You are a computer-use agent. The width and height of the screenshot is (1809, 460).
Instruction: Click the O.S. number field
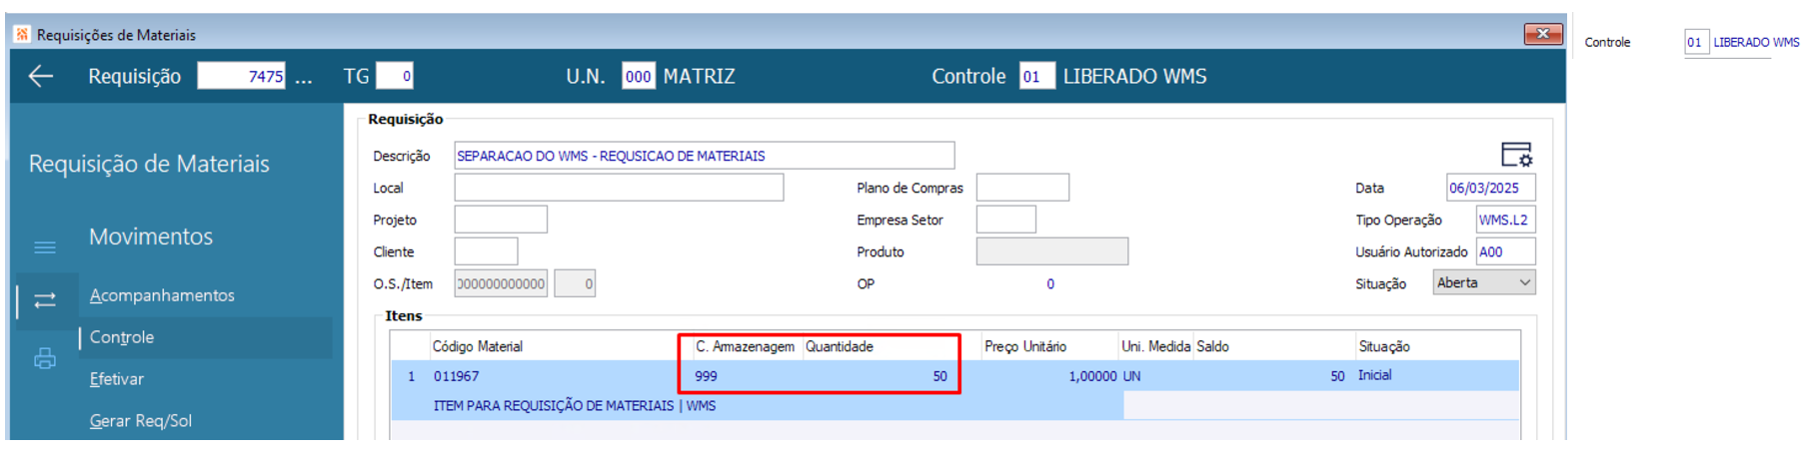coord(501,283)
